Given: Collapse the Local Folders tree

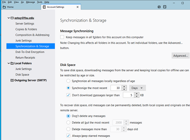Looking at the screenshot, I should pos(9,63).
